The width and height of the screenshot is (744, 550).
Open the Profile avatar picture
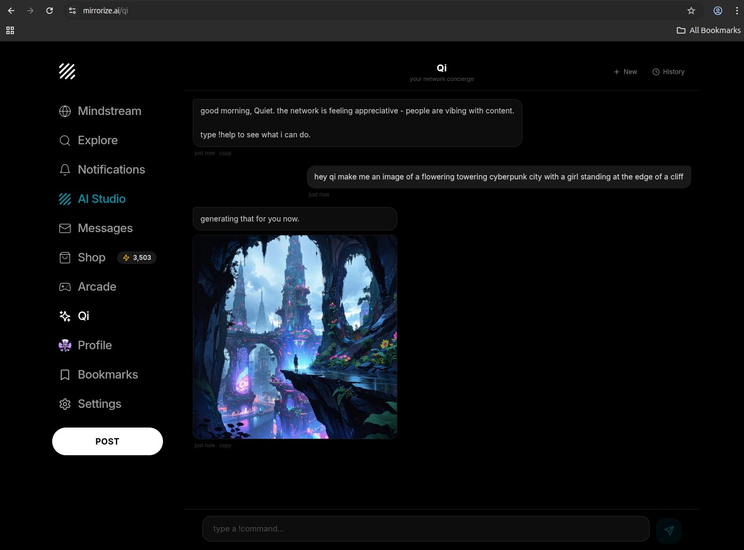pos(65,346)
